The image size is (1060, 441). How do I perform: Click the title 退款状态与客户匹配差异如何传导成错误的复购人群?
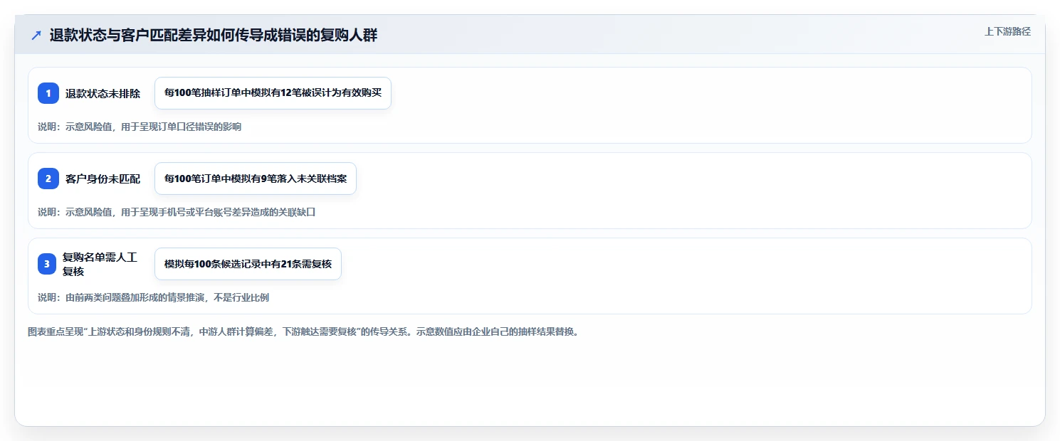pyautogui.click(x=214, y=36)
